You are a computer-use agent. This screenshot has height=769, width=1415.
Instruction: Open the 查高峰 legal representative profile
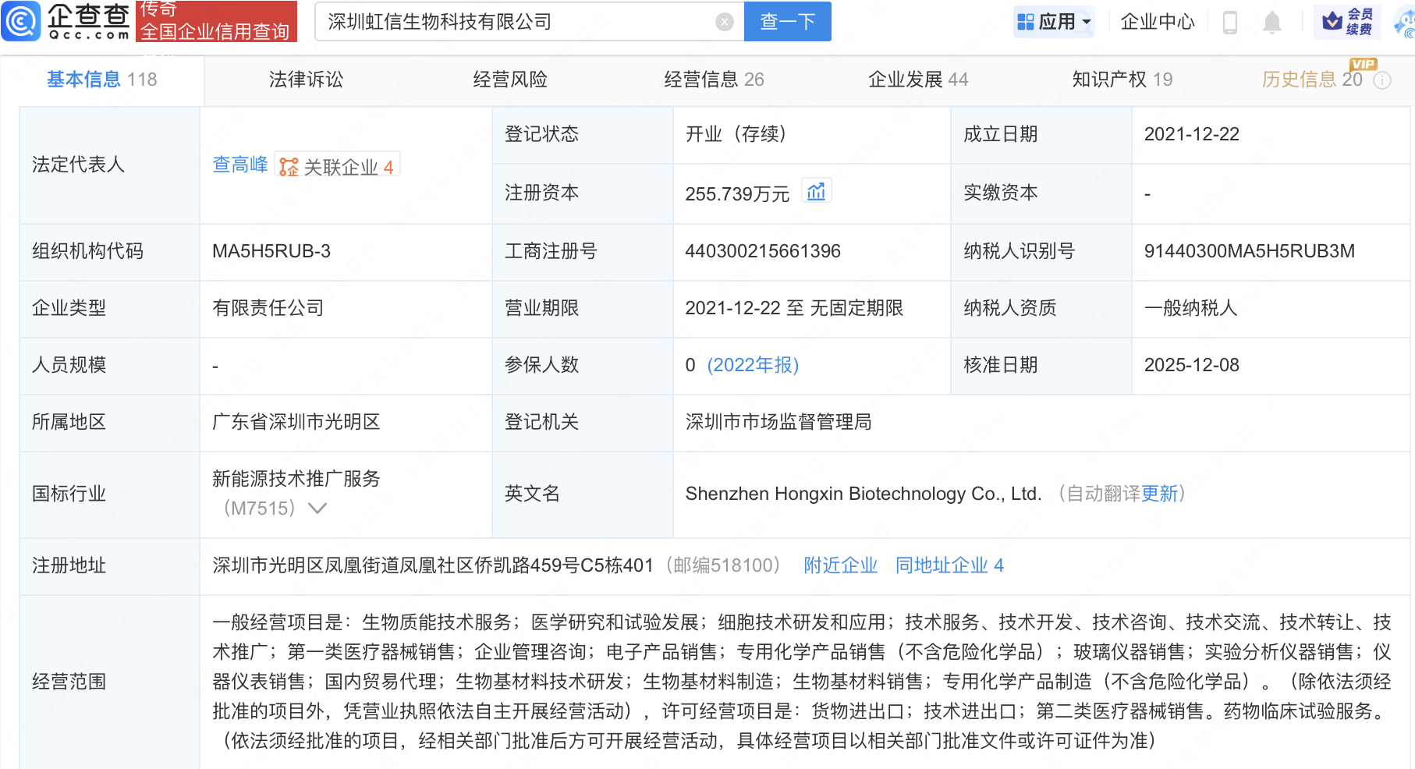[x=239, y=165]
